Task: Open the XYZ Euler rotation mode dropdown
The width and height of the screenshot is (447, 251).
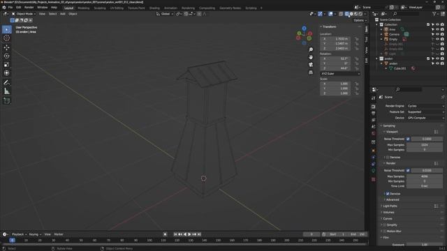Action: pos(340,73)
